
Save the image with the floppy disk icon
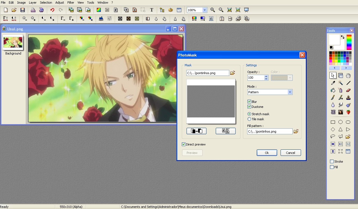point(23,10)
